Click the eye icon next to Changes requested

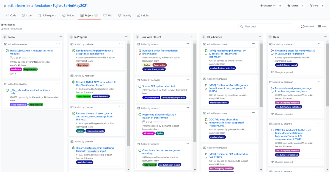coord(273,114)
